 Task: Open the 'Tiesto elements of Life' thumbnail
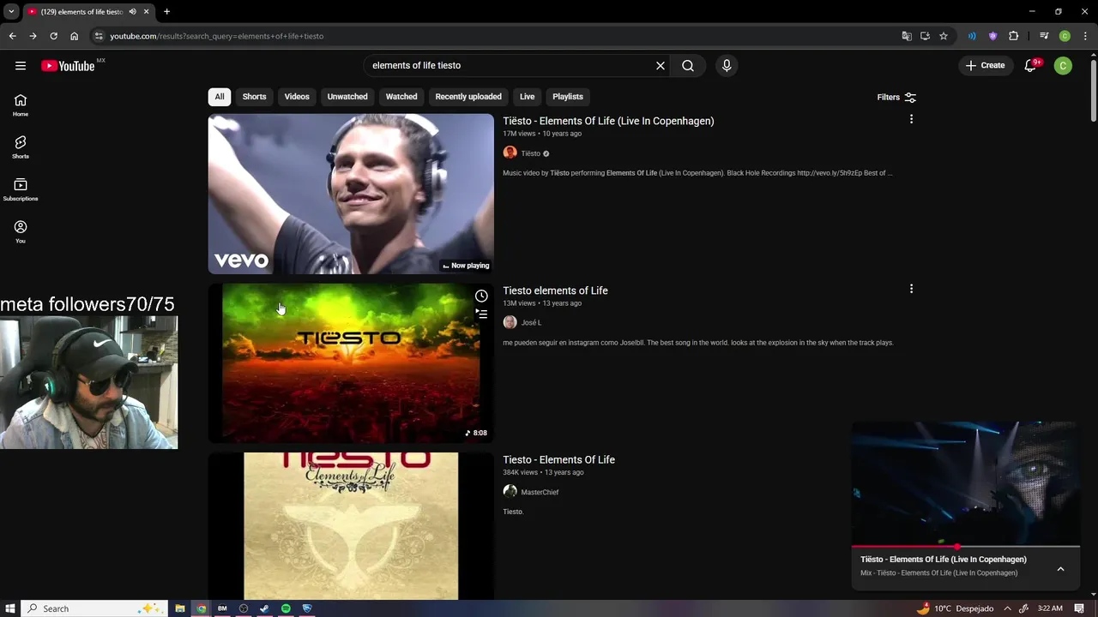click(351, 363)
